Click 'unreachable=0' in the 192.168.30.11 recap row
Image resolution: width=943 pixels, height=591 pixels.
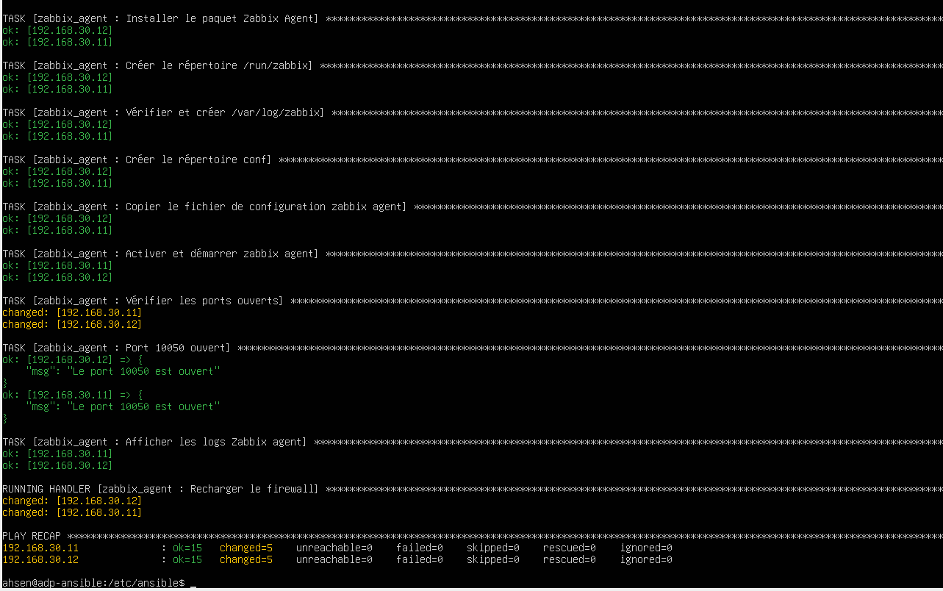[334, 548]
